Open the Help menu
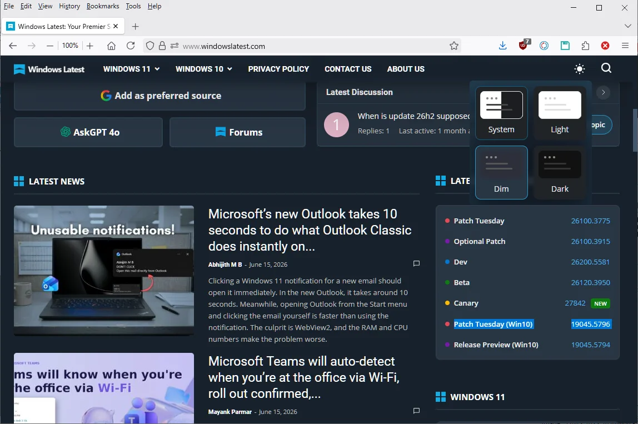 pos(154,6)
